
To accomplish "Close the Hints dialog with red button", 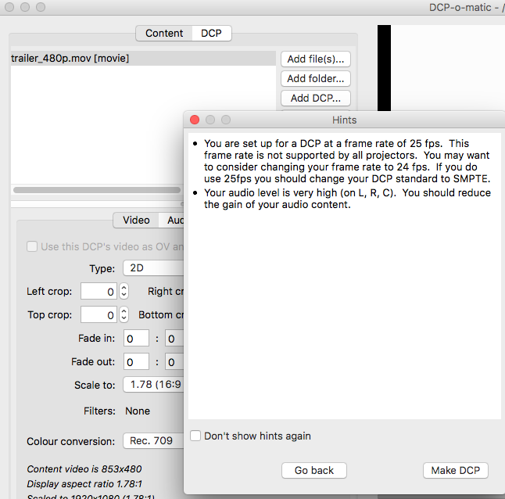I will [x=195, y=120].
